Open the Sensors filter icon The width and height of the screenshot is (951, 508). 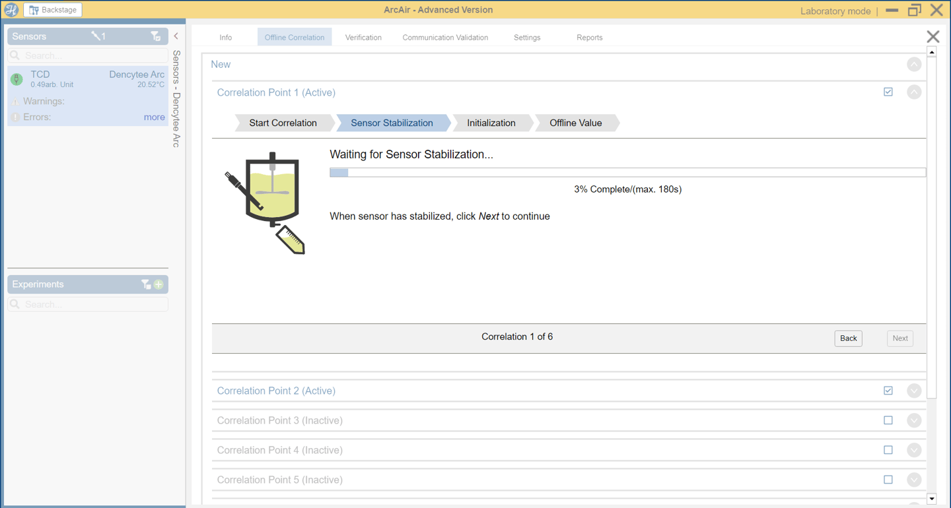click(155, 36)
